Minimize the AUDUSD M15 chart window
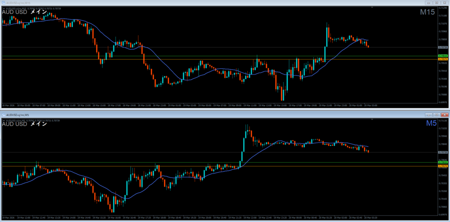 coord(429,3)
